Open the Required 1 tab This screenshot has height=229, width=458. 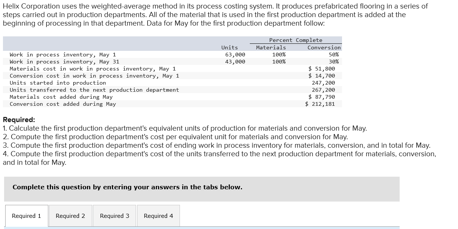click(x=26, y=216)
